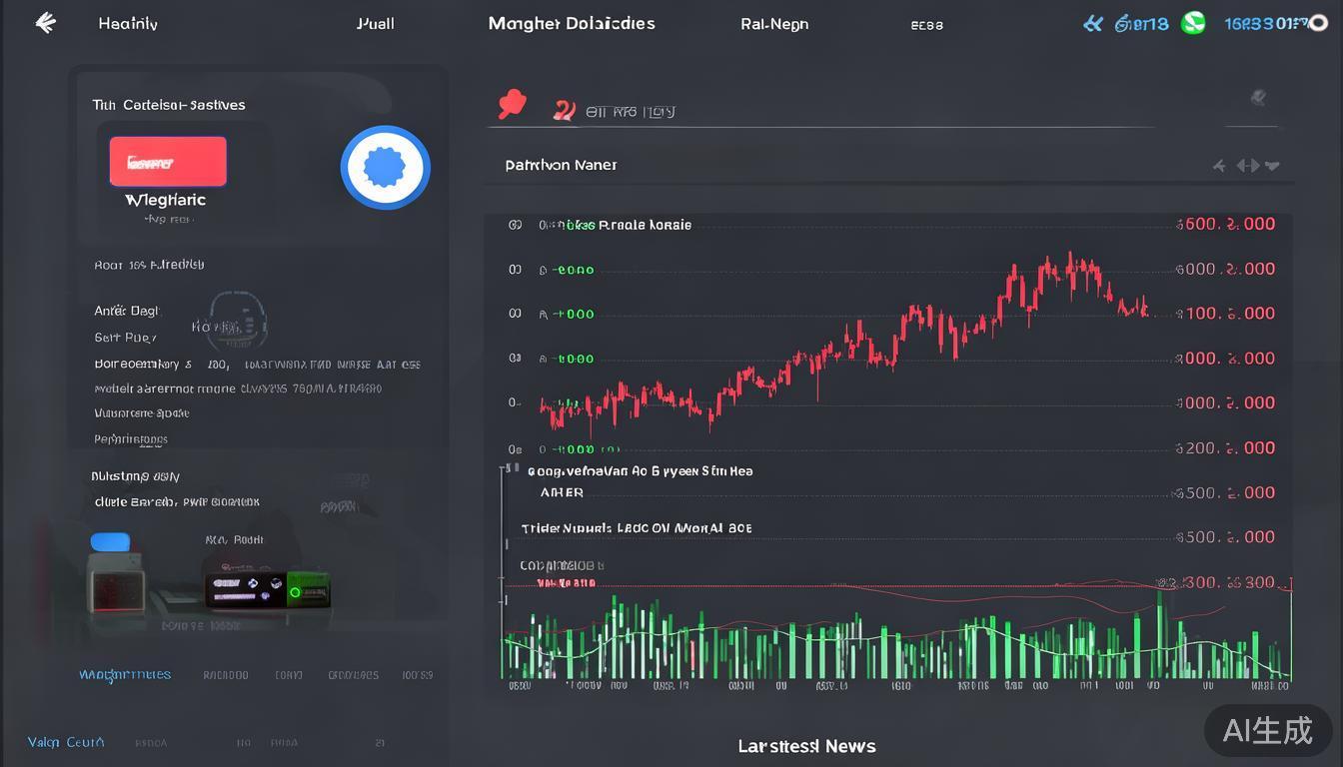Select the Mogher Dolaicdies top navigation tab
The width and height of the screenshot is (1343, 767).
[x=572, y=23]
